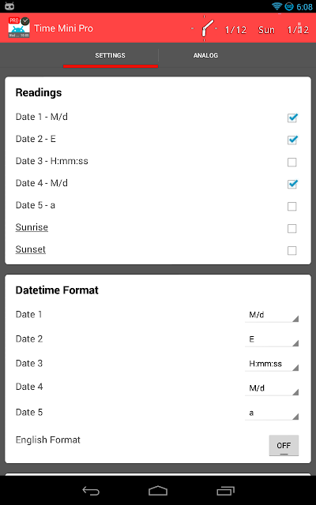Enable Date 3 - H:mm:ss reading

coord(292,162)
